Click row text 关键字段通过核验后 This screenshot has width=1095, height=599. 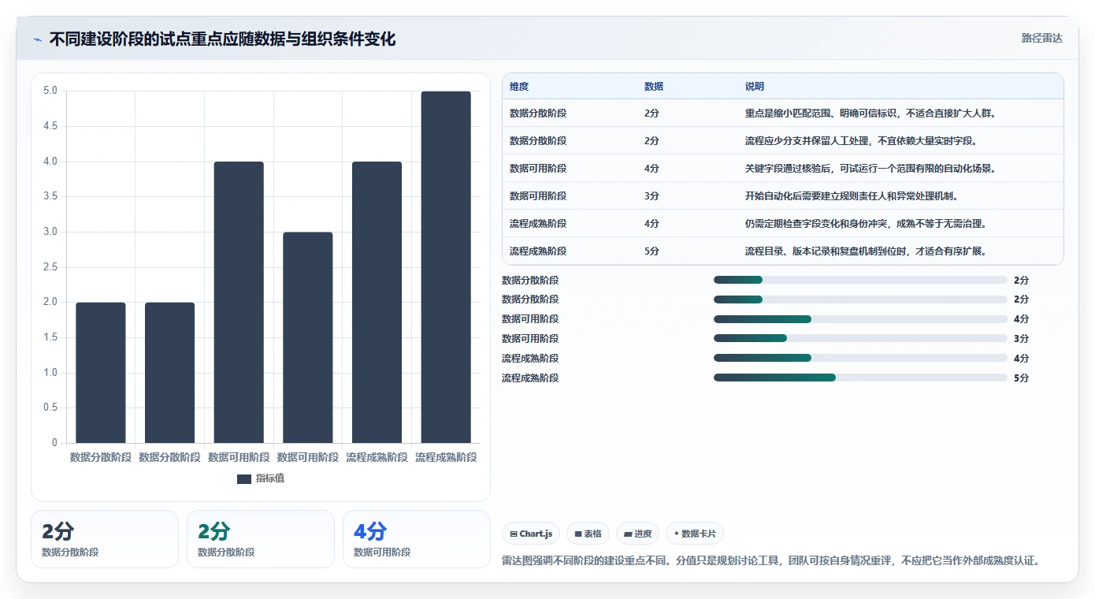point(789,169)
